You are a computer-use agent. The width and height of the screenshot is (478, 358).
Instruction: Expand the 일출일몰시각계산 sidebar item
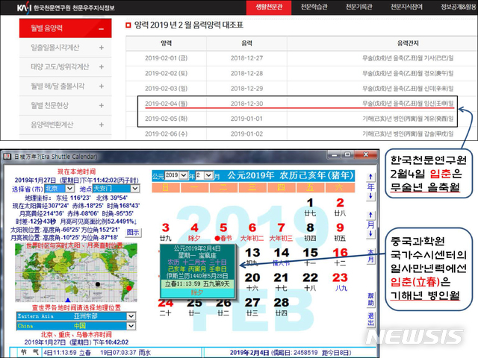click(x=101, y=48)
